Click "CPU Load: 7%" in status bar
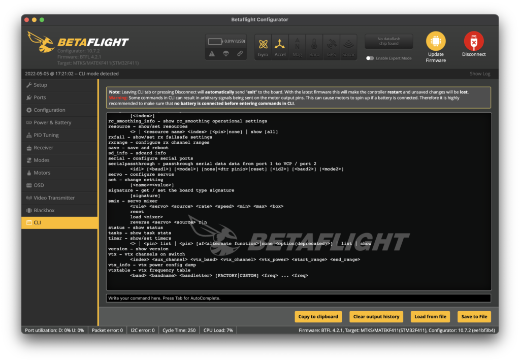 click(218, 330)
